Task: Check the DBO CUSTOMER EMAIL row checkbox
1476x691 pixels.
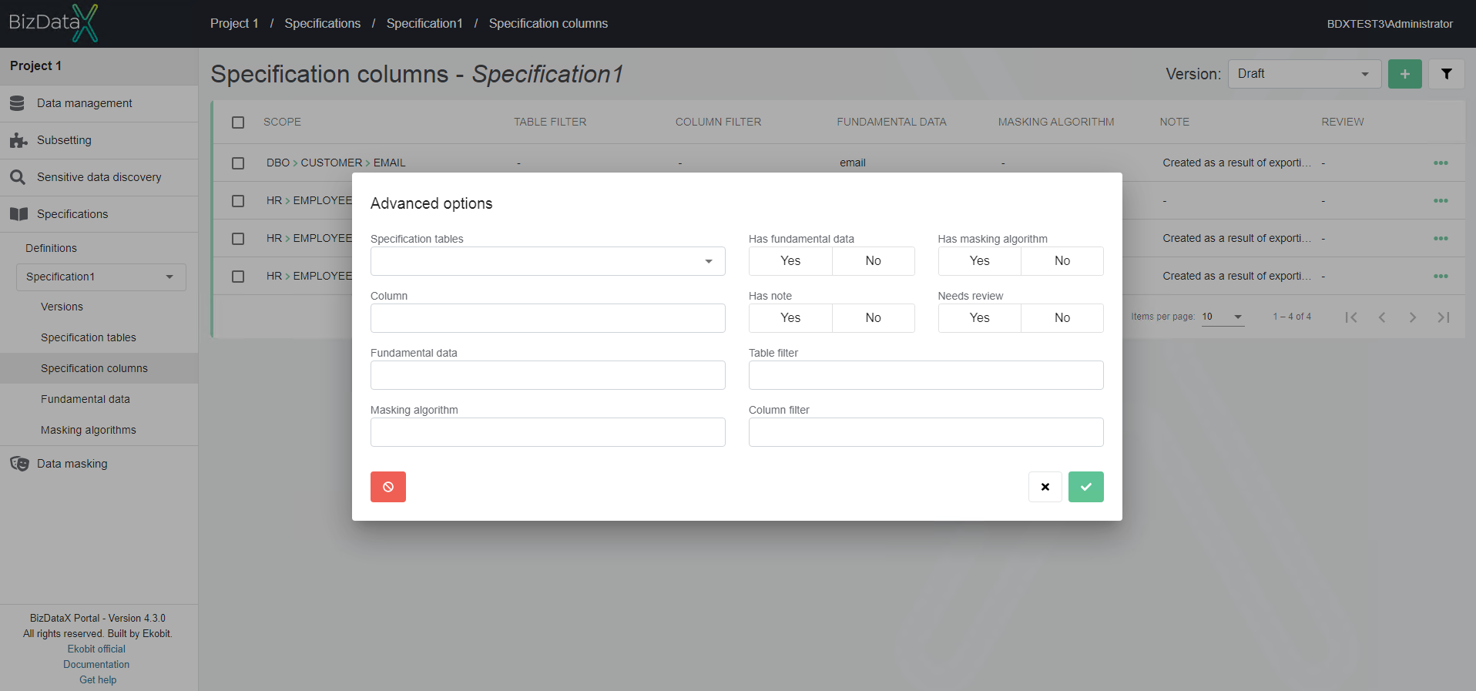Action: (x=238, y=163)
